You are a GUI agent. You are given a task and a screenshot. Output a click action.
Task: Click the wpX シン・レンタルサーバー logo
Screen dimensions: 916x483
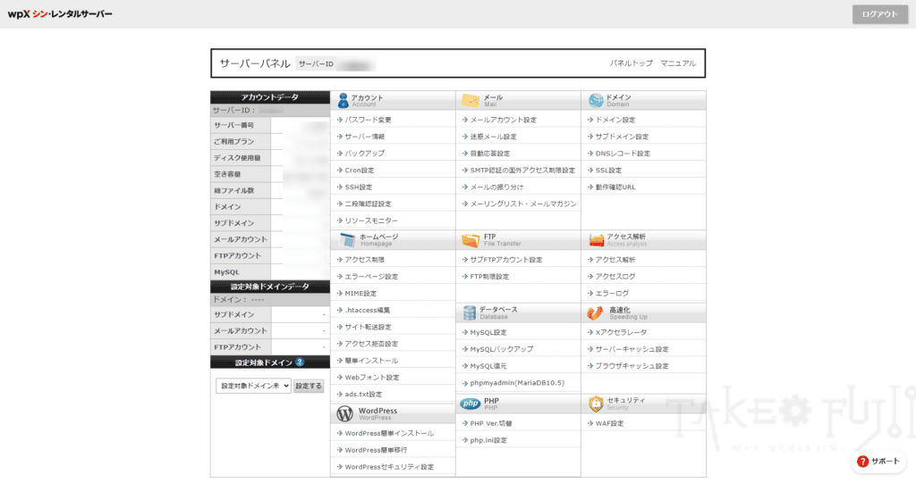[60, 14]
